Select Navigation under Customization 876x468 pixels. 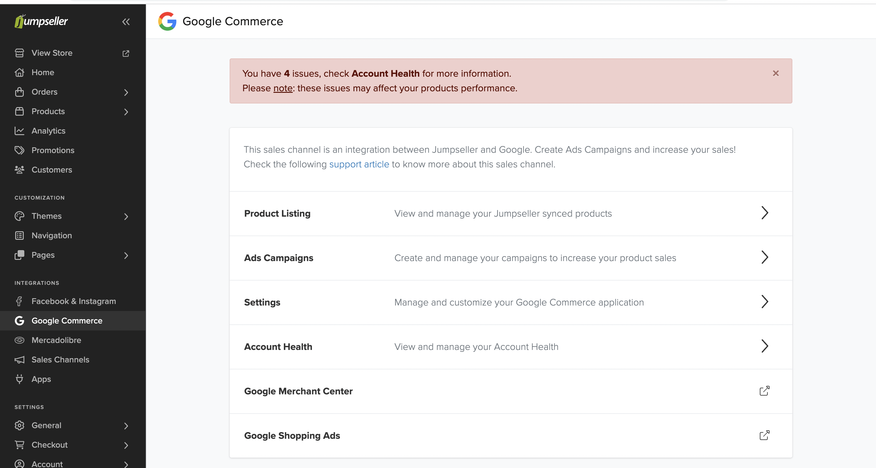[52, 235]
